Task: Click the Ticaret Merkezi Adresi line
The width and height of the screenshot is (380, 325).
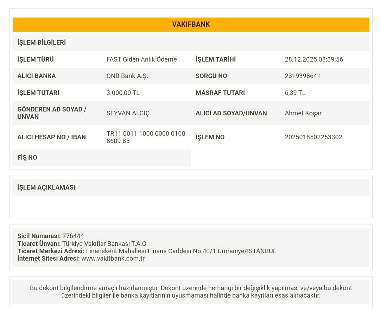Action: tap(147, 251)
